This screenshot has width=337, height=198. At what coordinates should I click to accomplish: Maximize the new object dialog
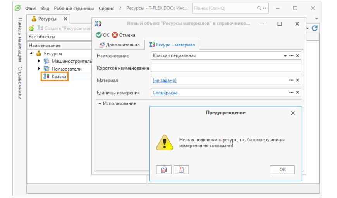click(x=279, y=24)
